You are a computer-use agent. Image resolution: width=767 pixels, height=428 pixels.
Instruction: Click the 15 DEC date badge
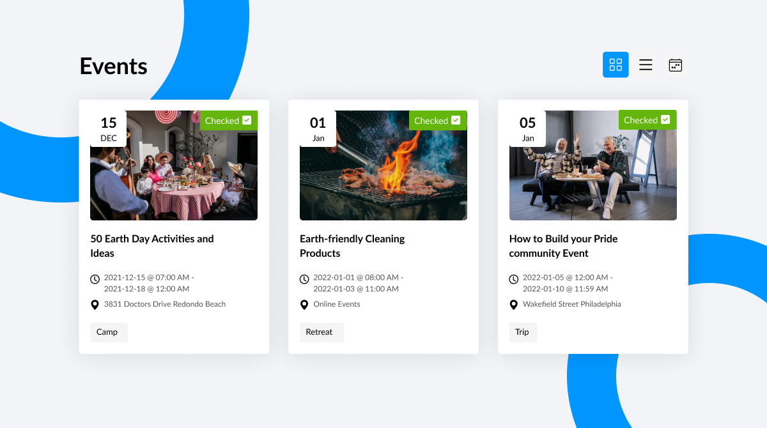[x=109, y=128]
